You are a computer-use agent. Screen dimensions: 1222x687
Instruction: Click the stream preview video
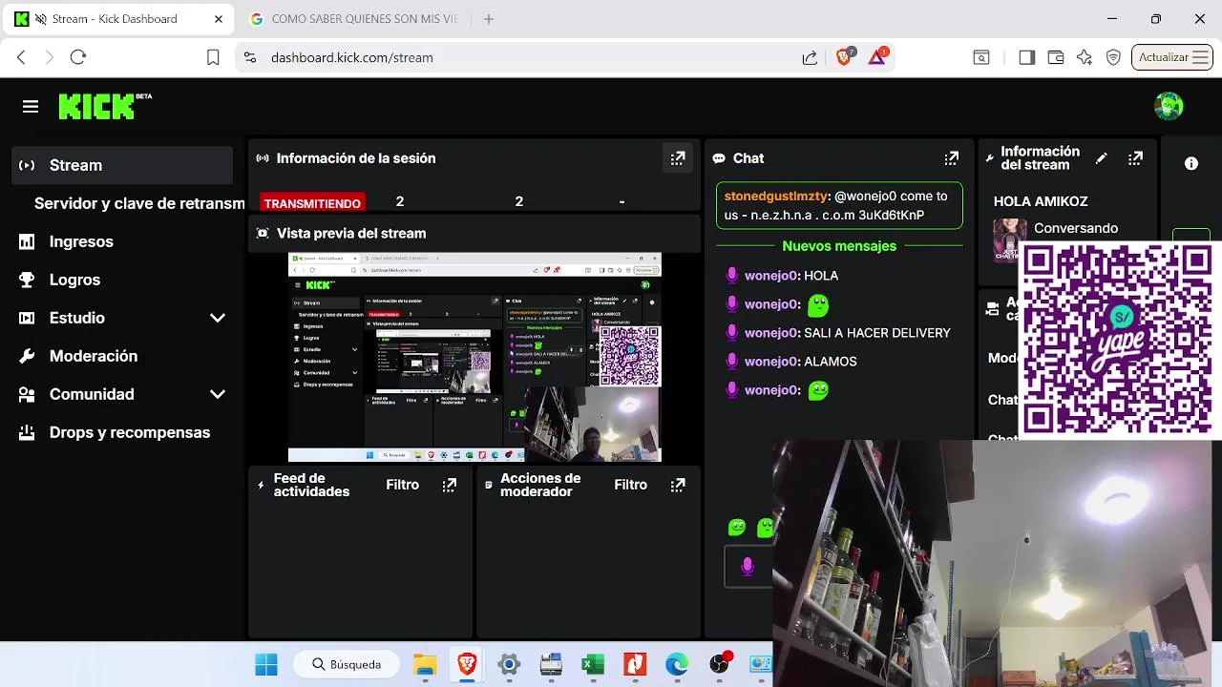tap(474, 357)
